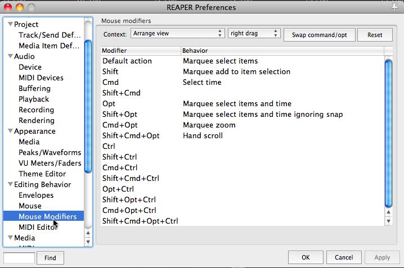Select Buffering in the preferences tree
Viewport: 404px width, 268px height.
pos(34,88)
